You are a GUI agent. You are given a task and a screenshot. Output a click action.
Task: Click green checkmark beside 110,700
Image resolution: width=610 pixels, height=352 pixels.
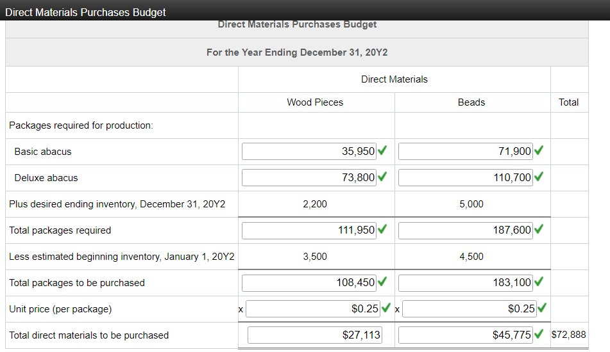(x=539, y=177)
